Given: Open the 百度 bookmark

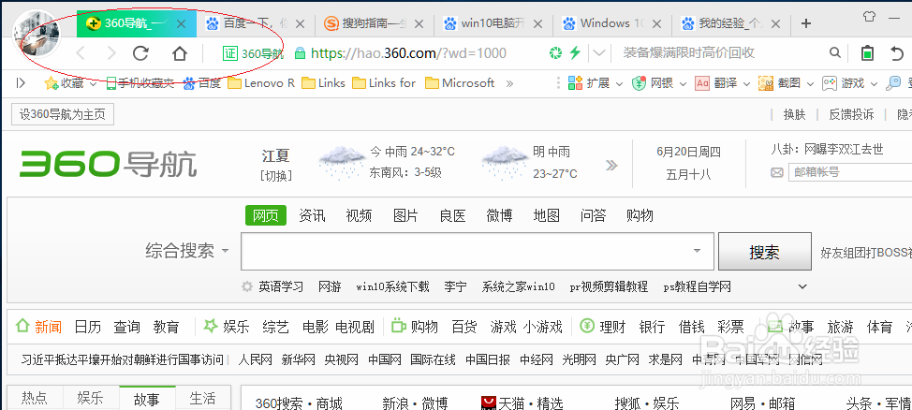Looking at the screenshot, I should [x=202, y=83].
